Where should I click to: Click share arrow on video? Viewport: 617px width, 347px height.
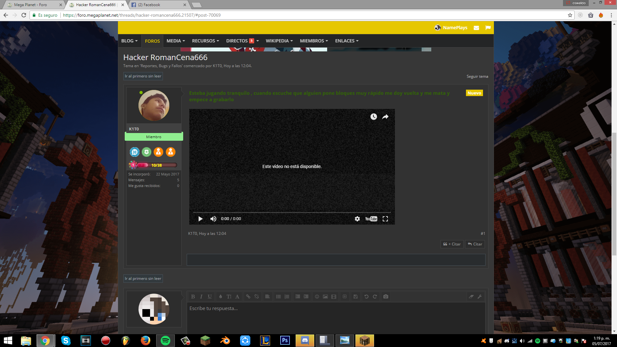(385, 117)
